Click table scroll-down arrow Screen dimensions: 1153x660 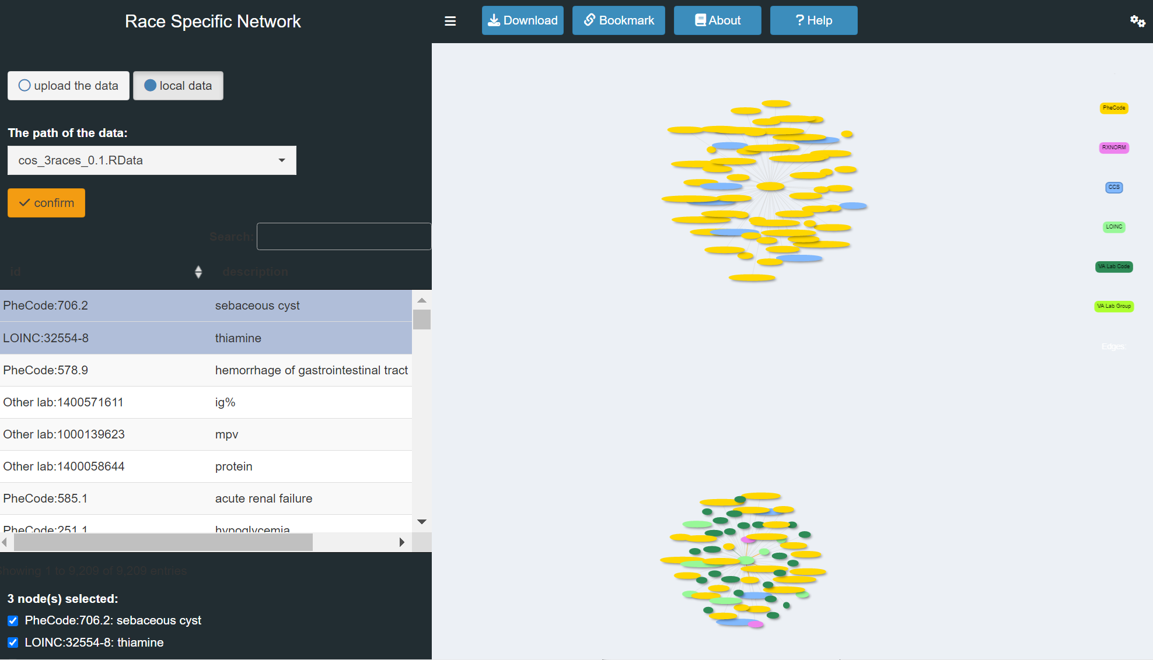pyautogui.click(x=422, y=522)
